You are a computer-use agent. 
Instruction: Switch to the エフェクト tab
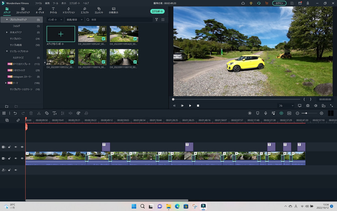[x=85, y=10]
